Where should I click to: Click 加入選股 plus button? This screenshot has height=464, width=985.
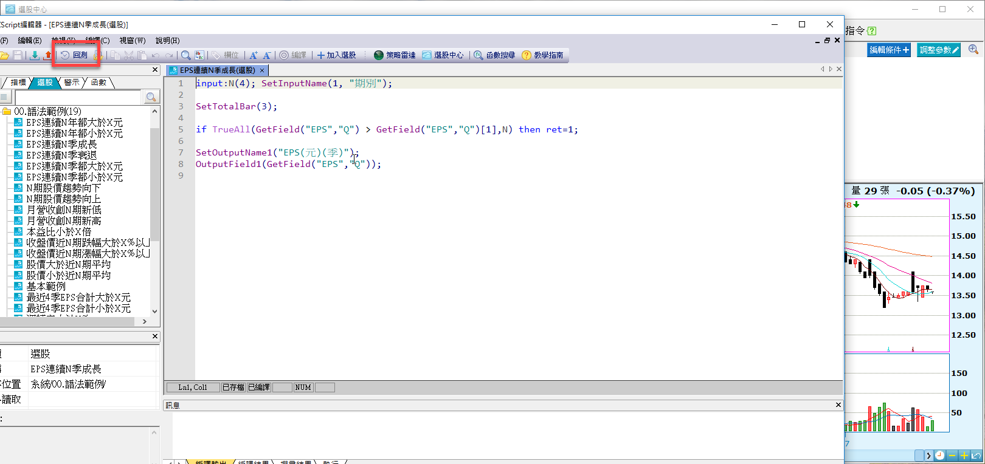click(336, 55)
